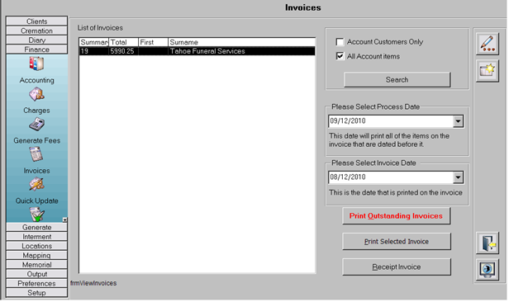The width and height of the screenshot is (509, 302).
Task: Click the Search button
Action: (x=397, y=80)
